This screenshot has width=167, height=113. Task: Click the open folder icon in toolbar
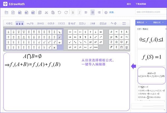tap(6, 12)
